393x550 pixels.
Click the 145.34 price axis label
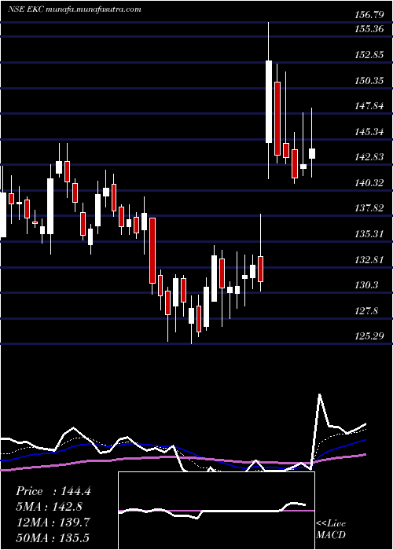(x=369, y=132)
